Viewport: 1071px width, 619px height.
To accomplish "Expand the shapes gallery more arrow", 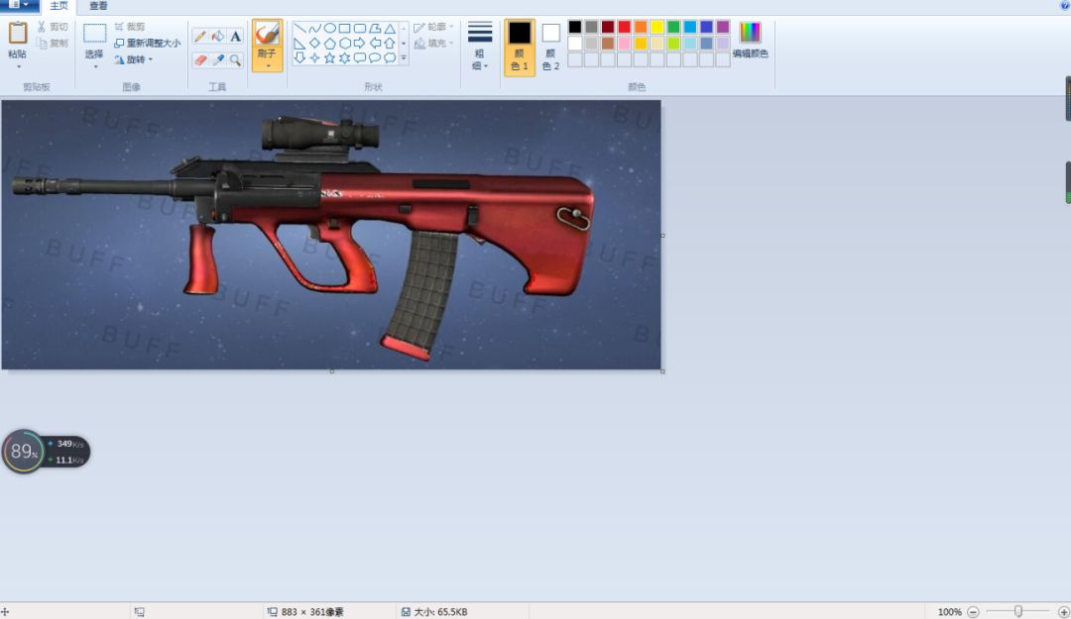I will [404, 58].
